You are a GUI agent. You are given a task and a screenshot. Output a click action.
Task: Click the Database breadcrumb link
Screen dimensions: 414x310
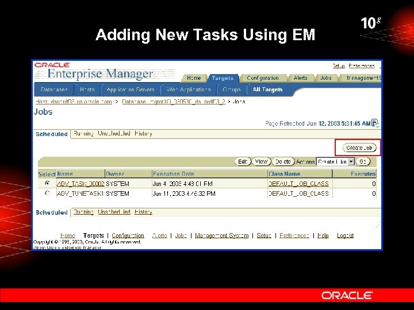(x=174, y=102)
